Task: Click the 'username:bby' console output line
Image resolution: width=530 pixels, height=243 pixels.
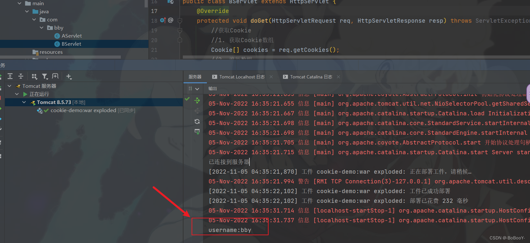Action: [x=230, y=230]
